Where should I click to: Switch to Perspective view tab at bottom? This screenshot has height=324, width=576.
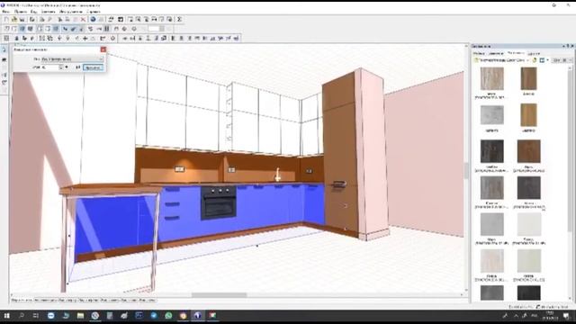[22, 300]
